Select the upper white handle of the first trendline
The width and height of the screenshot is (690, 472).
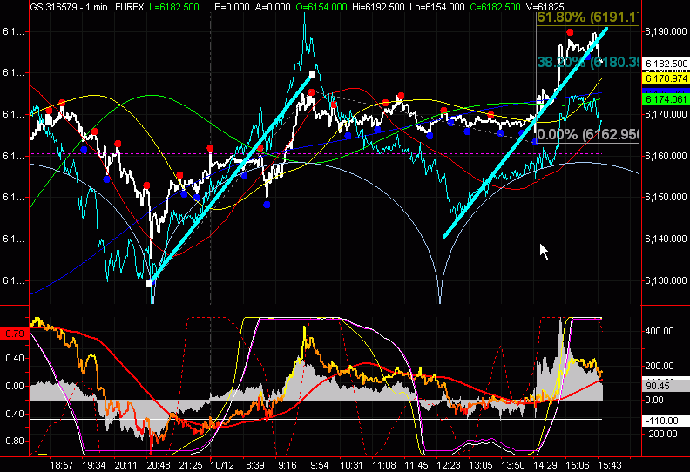(312, 75)
